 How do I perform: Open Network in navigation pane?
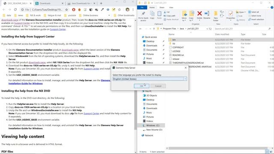[x=149, y=135]
